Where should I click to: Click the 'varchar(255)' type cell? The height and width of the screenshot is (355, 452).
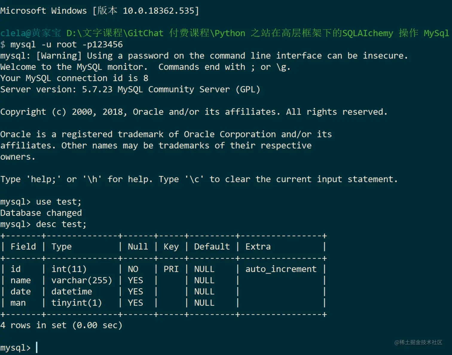tap(82, 280)
